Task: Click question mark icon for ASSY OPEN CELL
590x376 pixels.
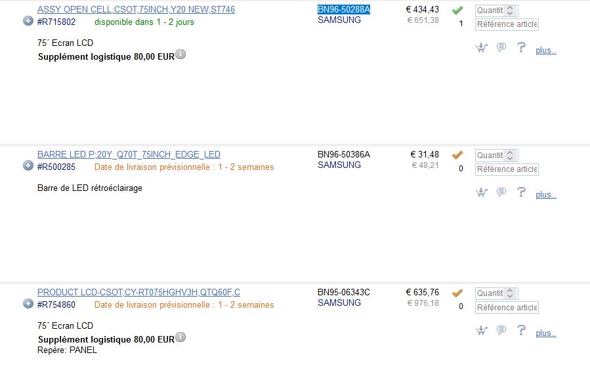Action: [x=521, y=47]
